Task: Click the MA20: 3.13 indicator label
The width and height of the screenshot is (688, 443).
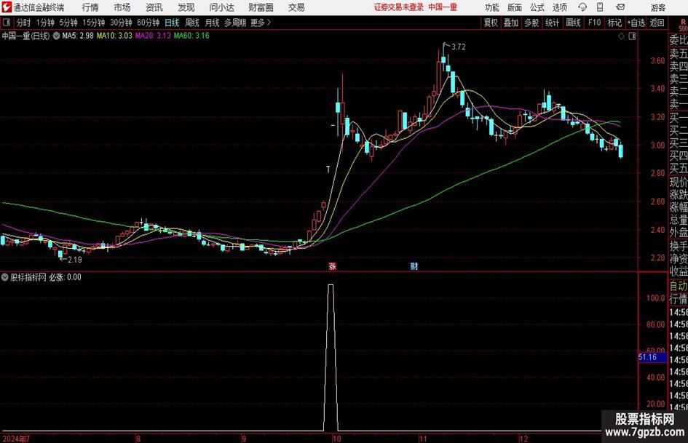Action: (153, 36)
